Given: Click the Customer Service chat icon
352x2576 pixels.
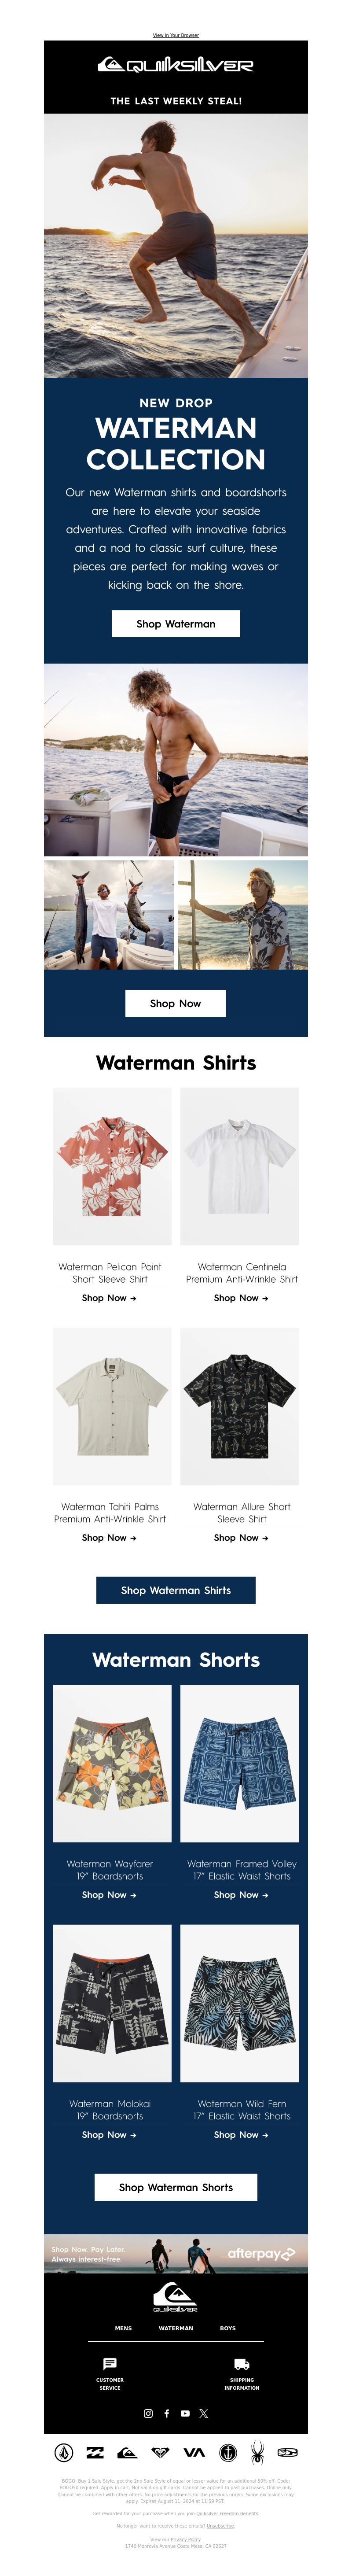Looking at the screenshot, I should coord(110,2364).
